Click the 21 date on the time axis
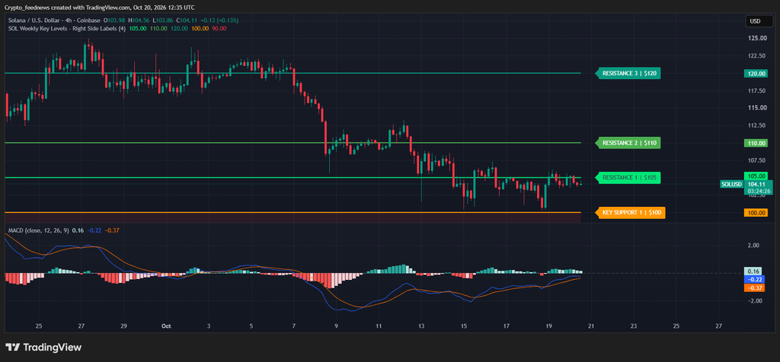 591,326
